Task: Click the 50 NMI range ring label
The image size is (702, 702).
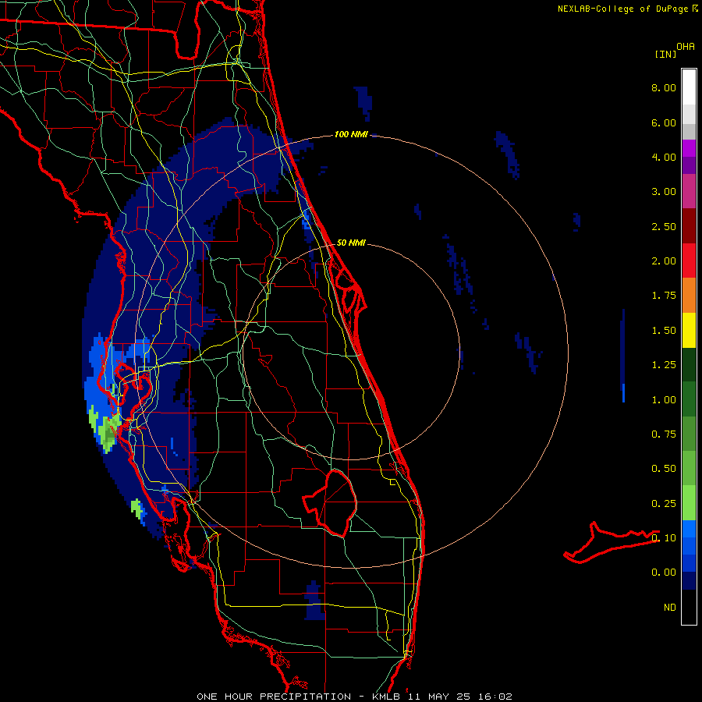Action: point(351,243)
